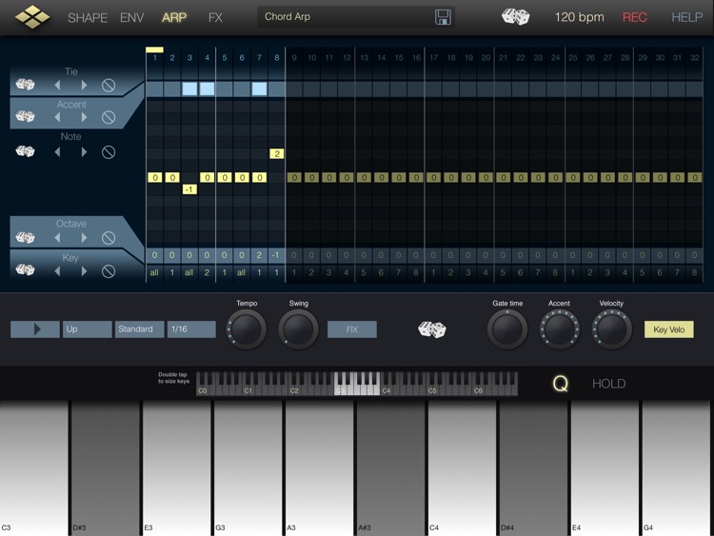Screen dimensions: 714x536
Task: Shift Note row left arrow
Action: click(x=57, y=151)
